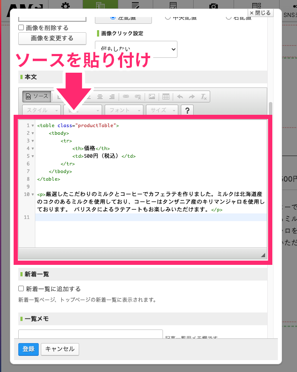The width and height of the screenshot is (297, 372).
Task: Click the insert image icon
Action: click(x=152, y=97)
